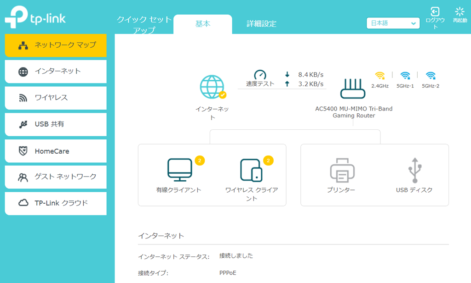Click the download speed 8.4 KB/s value
The width and height of the screenshot is (471, 283).
coord(310,75)
